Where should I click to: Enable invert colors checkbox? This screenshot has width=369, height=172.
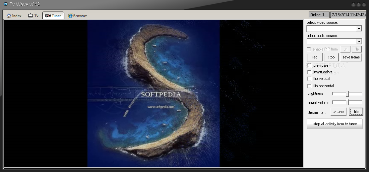coord(309,72)
